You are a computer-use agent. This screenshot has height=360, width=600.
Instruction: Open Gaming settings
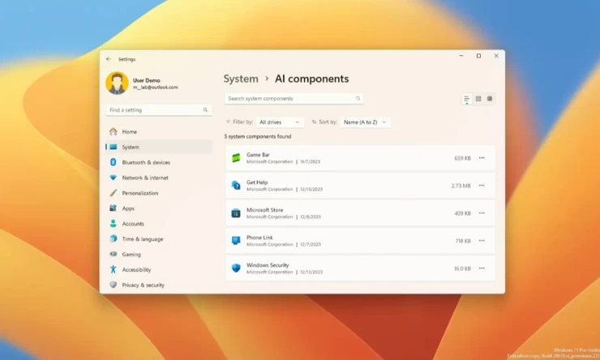[x=159, y=254]
